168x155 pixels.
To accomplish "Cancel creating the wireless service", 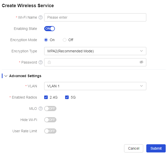I will click(x=134, y=148).
